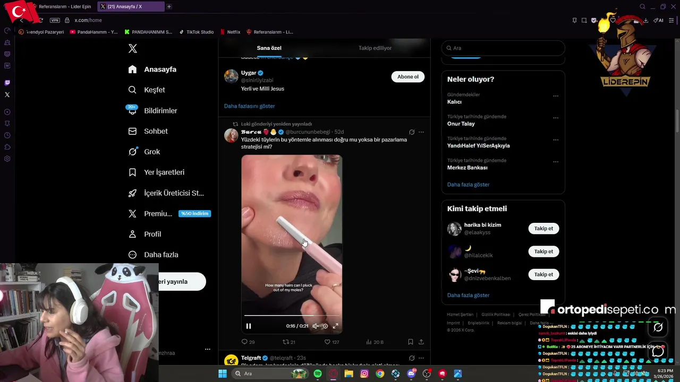Click Abone ol for Uygar
The width and height of the screenshot is (680, 382).
(408, 76)
